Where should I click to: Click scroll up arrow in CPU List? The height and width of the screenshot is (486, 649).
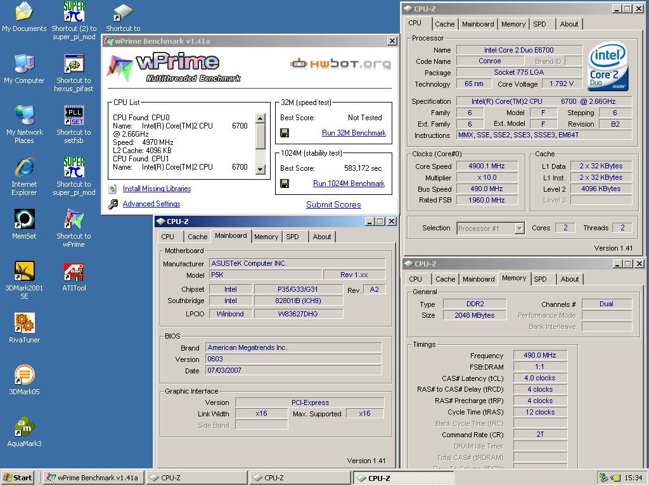click(260, 118)
